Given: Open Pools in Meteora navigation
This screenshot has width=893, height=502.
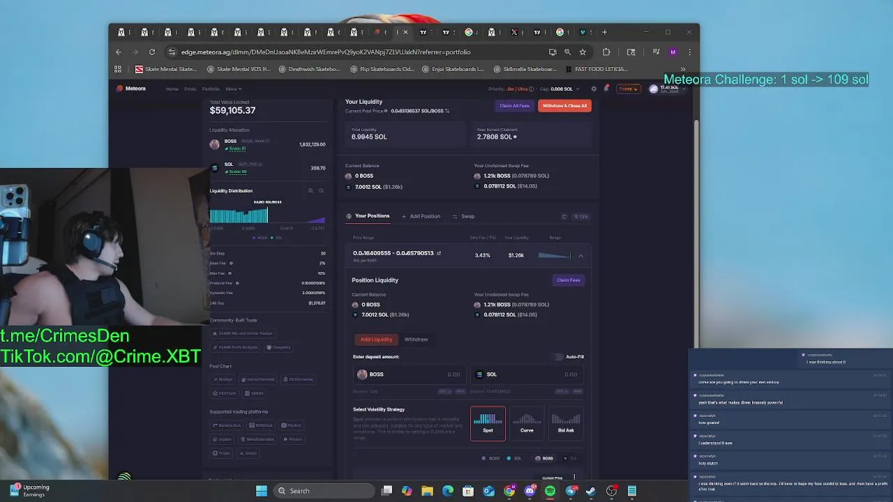Looking at the screenshot, I should (x=190, y=89).
